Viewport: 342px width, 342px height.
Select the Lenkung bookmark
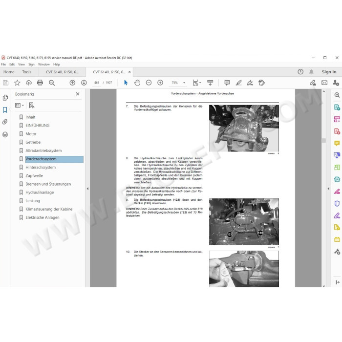point(33,201)
